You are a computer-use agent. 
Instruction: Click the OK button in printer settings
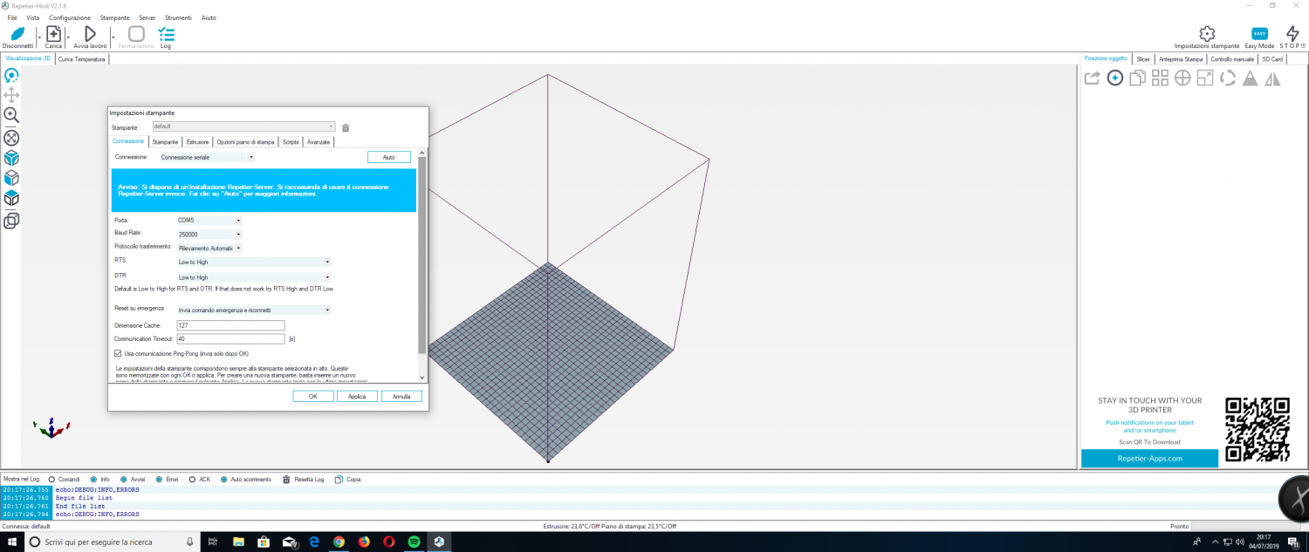[x=313, y=396]
